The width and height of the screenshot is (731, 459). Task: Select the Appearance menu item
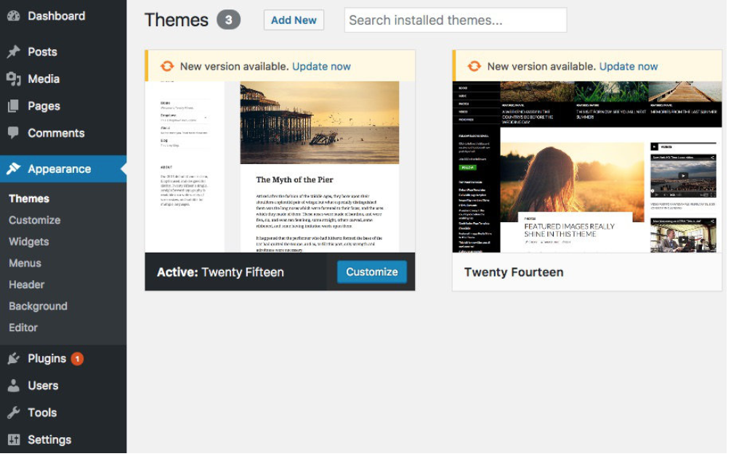point(63,168)
